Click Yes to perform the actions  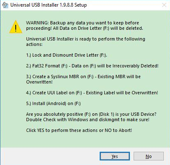pyautogui.click(x=115, y=156)
